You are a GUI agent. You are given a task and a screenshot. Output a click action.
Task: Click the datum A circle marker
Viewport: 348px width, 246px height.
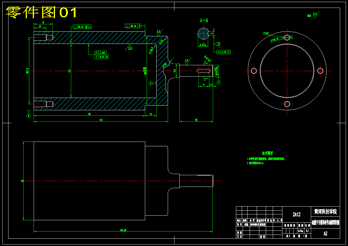pyautogui.click(x=151, y=83)
